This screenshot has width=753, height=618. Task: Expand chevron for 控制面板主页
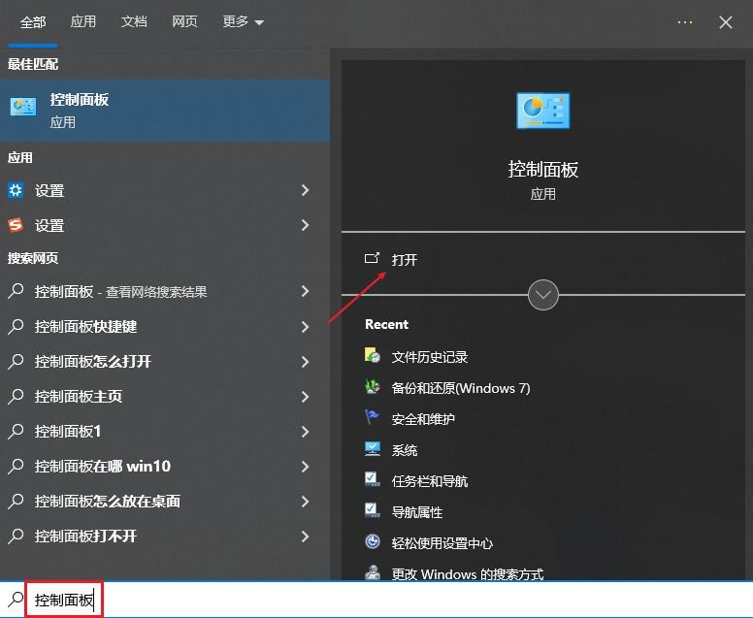click(305, 396)
